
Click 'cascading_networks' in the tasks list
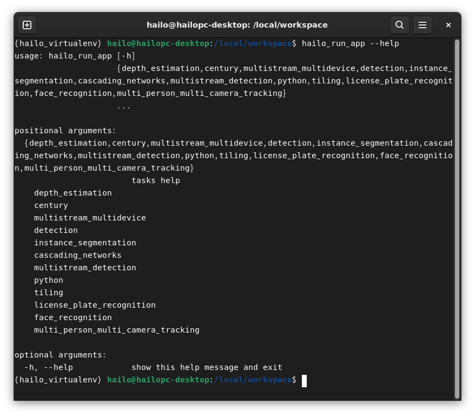click(77, 255)
